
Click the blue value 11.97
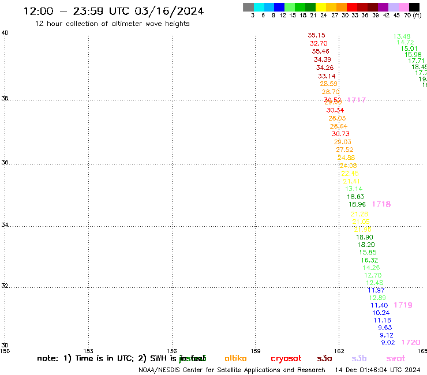[376, 290]
